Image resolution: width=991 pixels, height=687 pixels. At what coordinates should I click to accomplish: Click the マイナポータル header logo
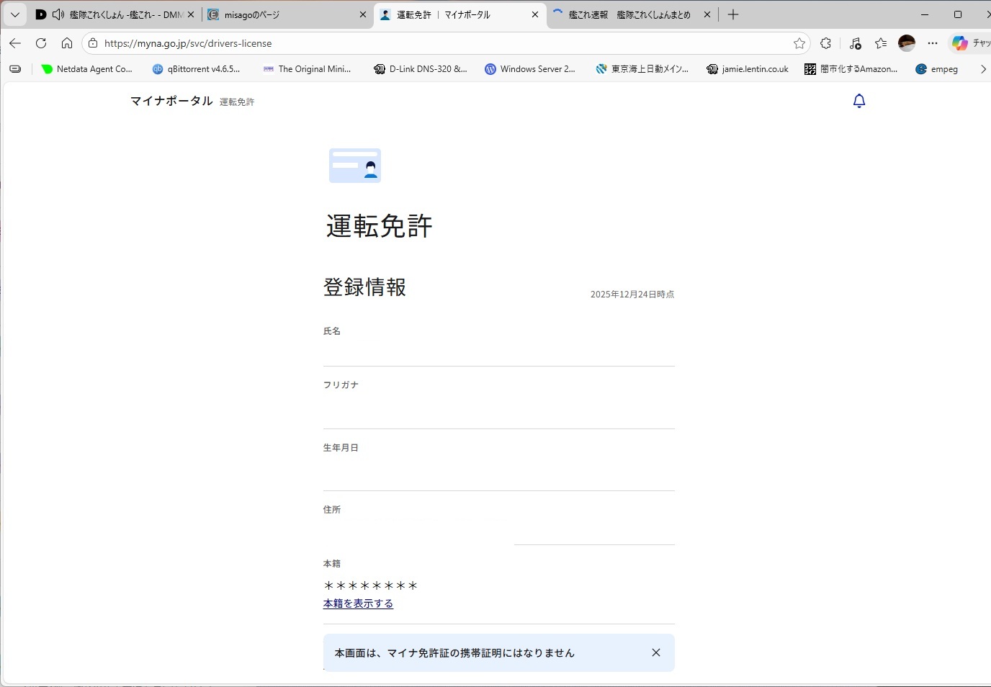pyautogui.click(x=171, y=101)
